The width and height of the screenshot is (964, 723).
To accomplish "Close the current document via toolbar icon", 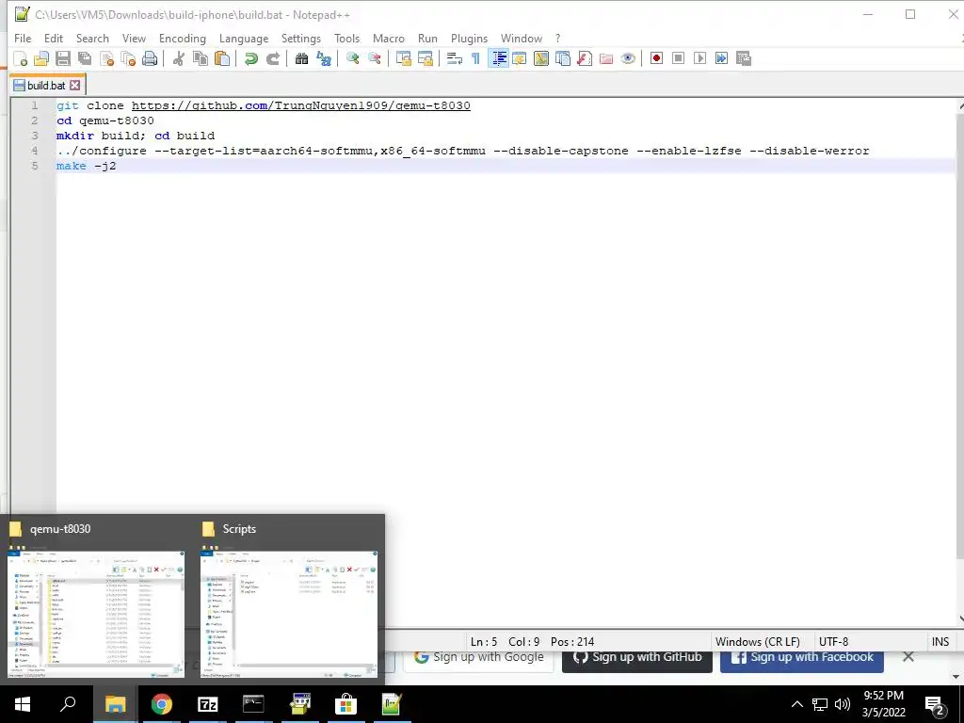I will [x=106, y=58].
